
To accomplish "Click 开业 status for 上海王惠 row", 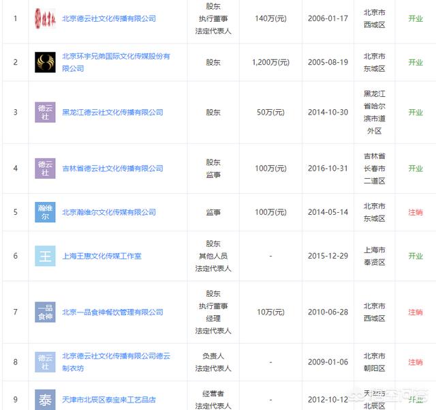I will pyautogui.click(x=416, y=256).
